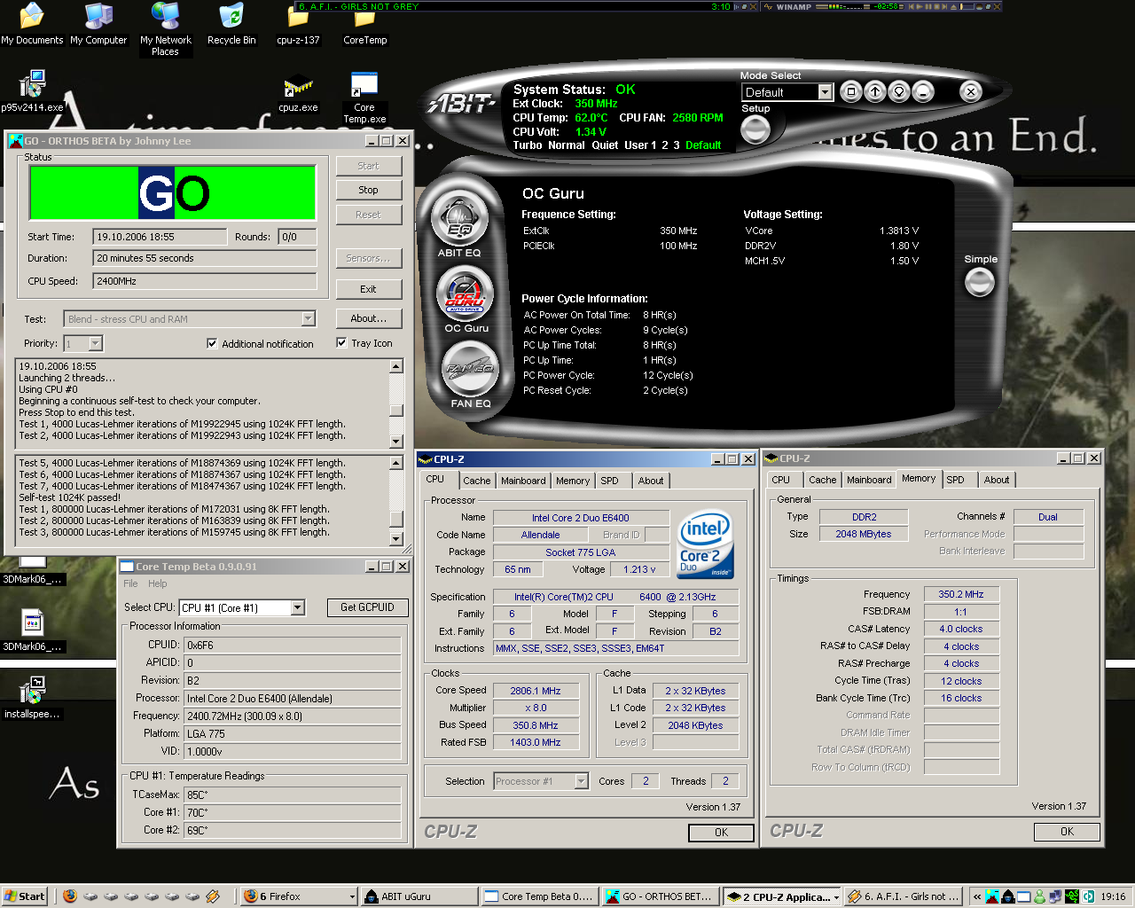Open the FAN EQ panel
The width and height of the screenshot is (1135, 908).
click(471, 369)
